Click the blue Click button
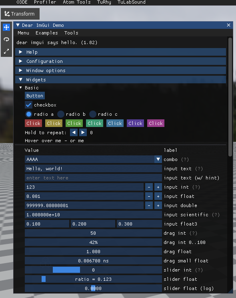Image resolution: width=236 pixels, height=298 pixels. coord(115,123)
